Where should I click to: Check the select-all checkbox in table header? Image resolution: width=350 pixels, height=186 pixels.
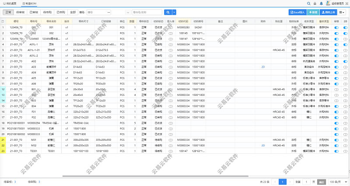(3, 21)
